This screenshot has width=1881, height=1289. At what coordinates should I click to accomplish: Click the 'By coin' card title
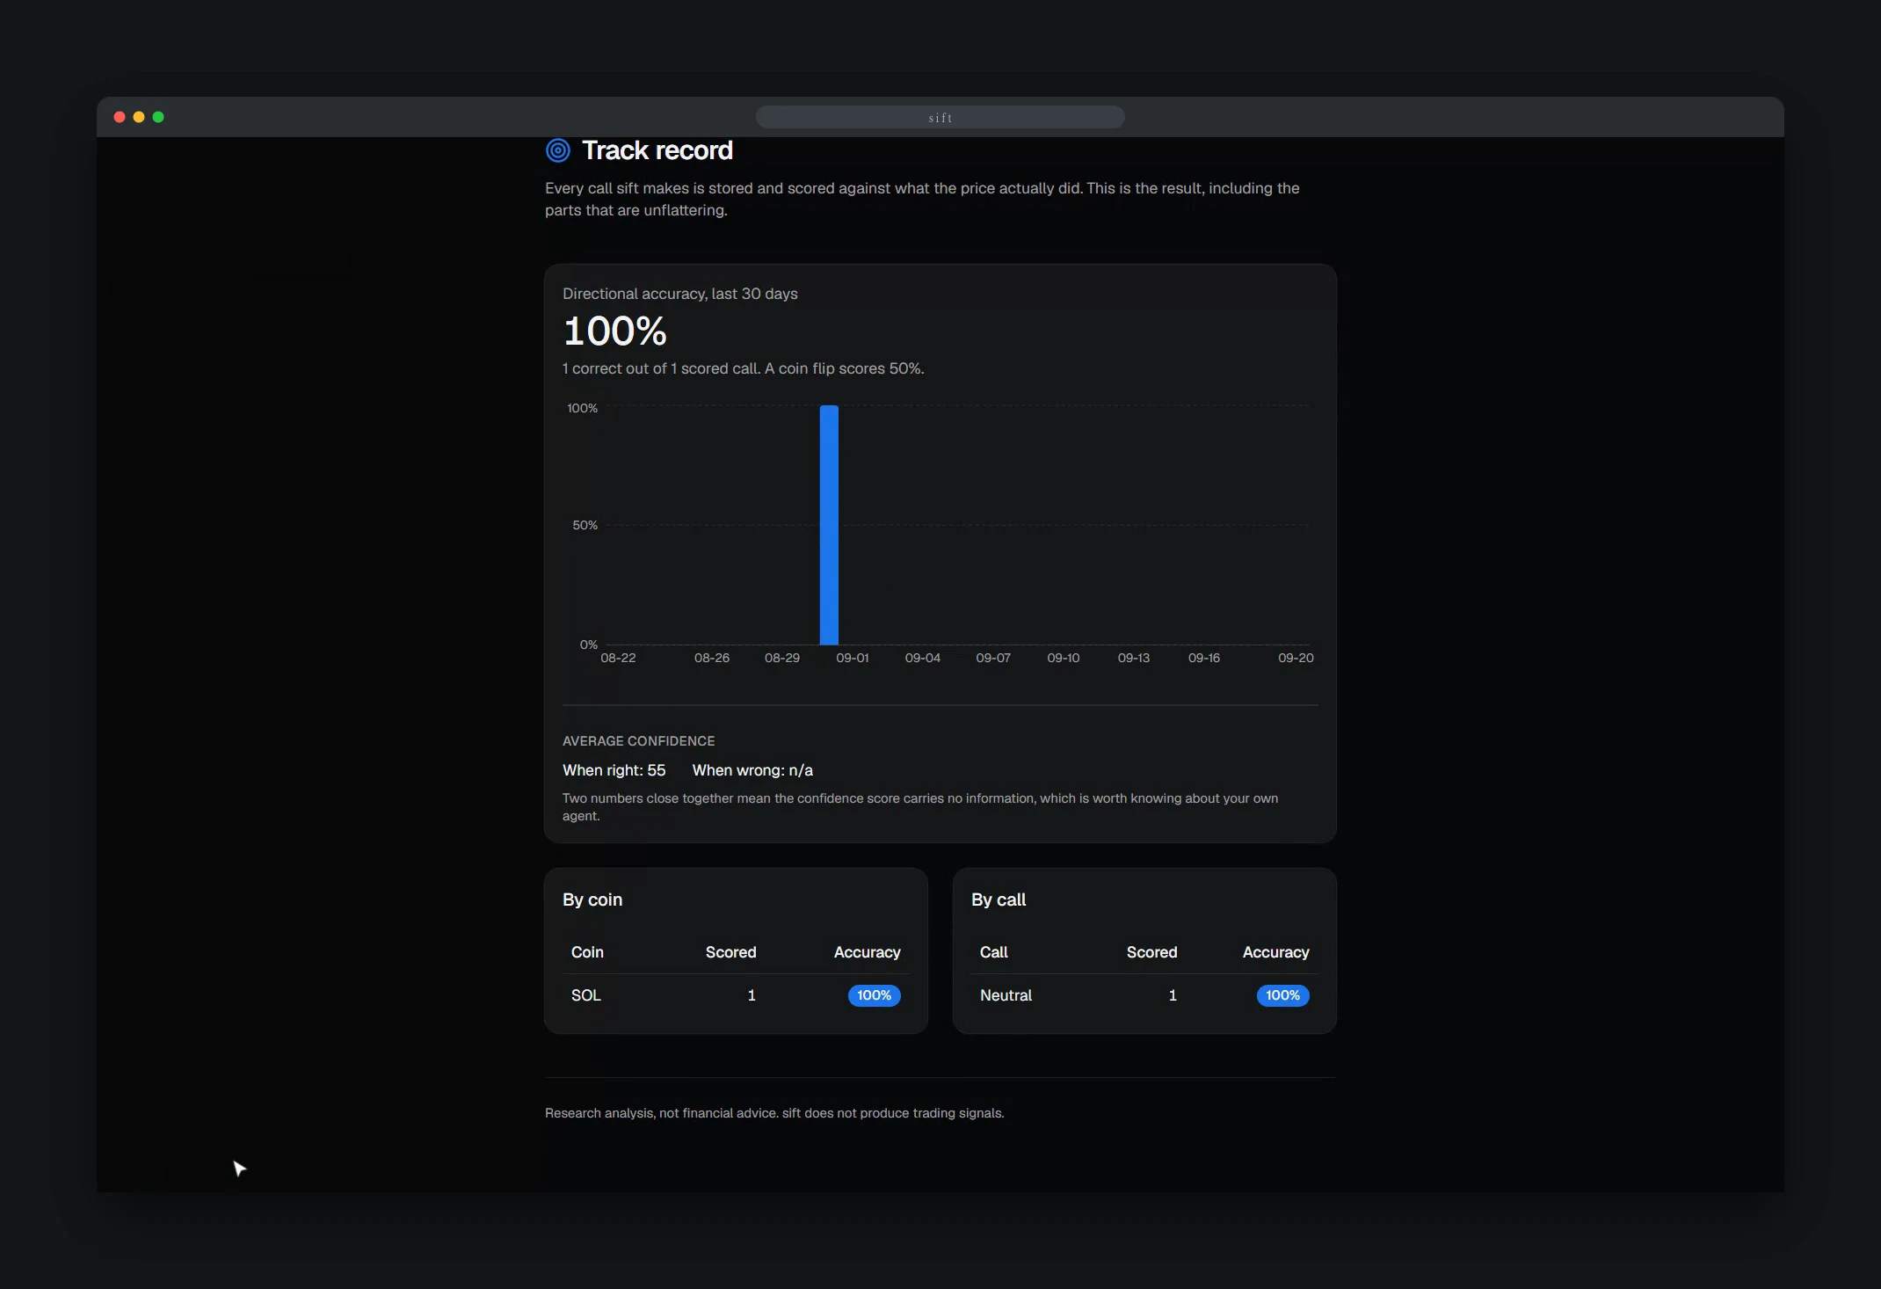(x=592, y=899)
